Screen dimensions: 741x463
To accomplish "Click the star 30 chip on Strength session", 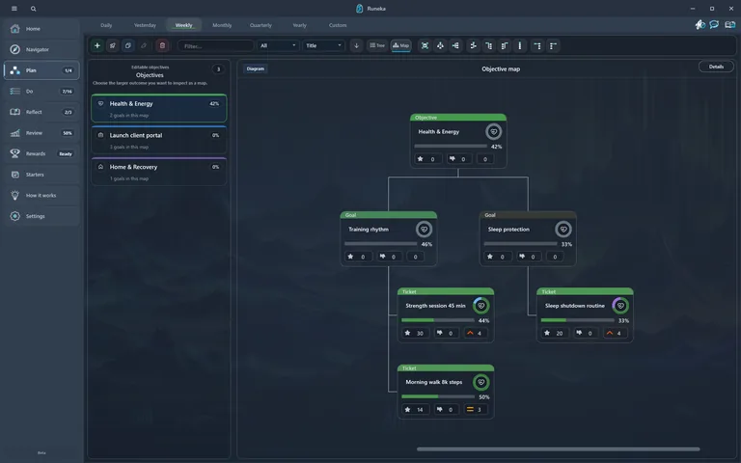I will pyautogui.click(x=415, y=333).
